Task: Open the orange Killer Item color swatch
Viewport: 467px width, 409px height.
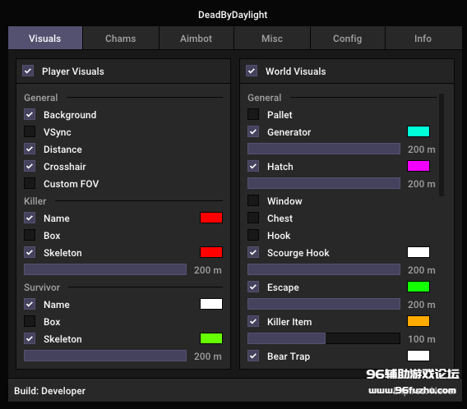Action: tap(418, 321)
